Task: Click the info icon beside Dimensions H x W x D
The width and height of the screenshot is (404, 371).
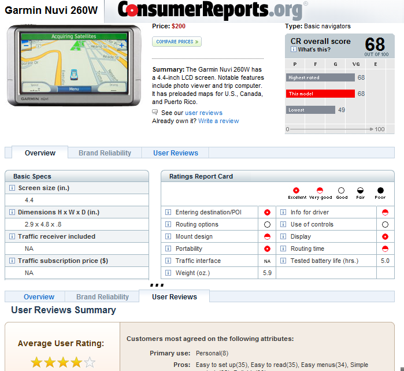Action: point(12,212)
